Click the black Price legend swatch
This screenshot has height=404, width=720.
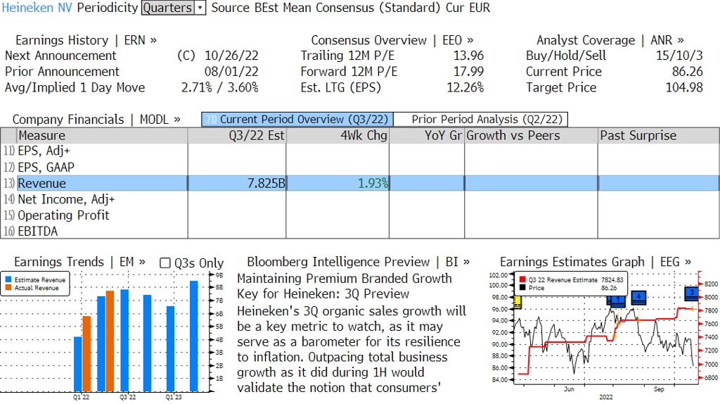522,288
